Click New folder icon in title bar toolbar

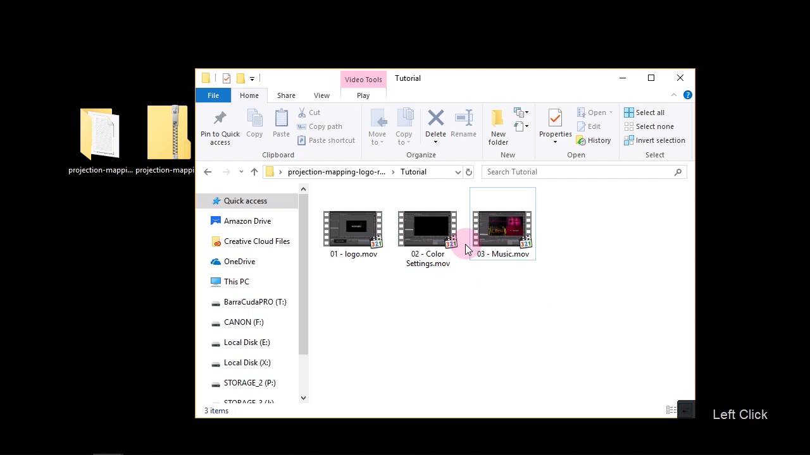pyautogui.click(x=240, y=78)
